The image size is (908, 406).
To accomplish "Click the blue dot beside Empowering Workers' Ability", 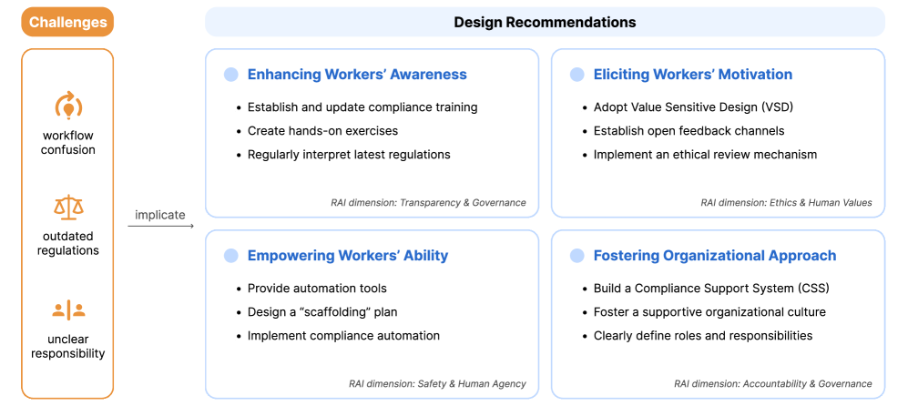I will pos(231,256).
